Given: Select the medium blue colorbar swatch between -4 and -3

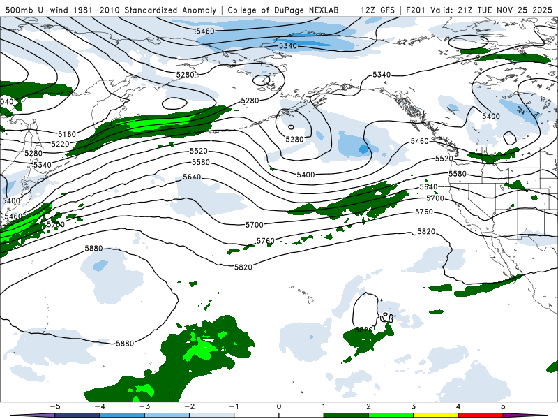Looking at the screenshot, I should tap(122, 416).
